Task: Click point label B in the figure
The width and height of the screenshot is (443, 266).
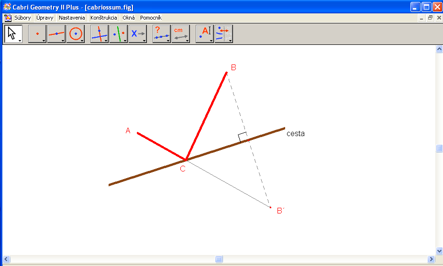Action: (x=233, y=67)
